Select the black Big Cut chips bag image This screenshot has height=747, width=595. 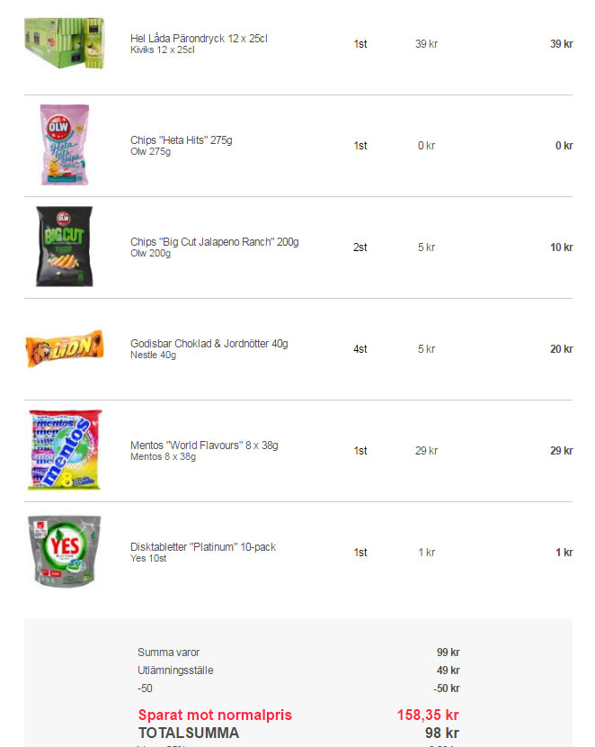pyautogui.click(x=64, y=247)
